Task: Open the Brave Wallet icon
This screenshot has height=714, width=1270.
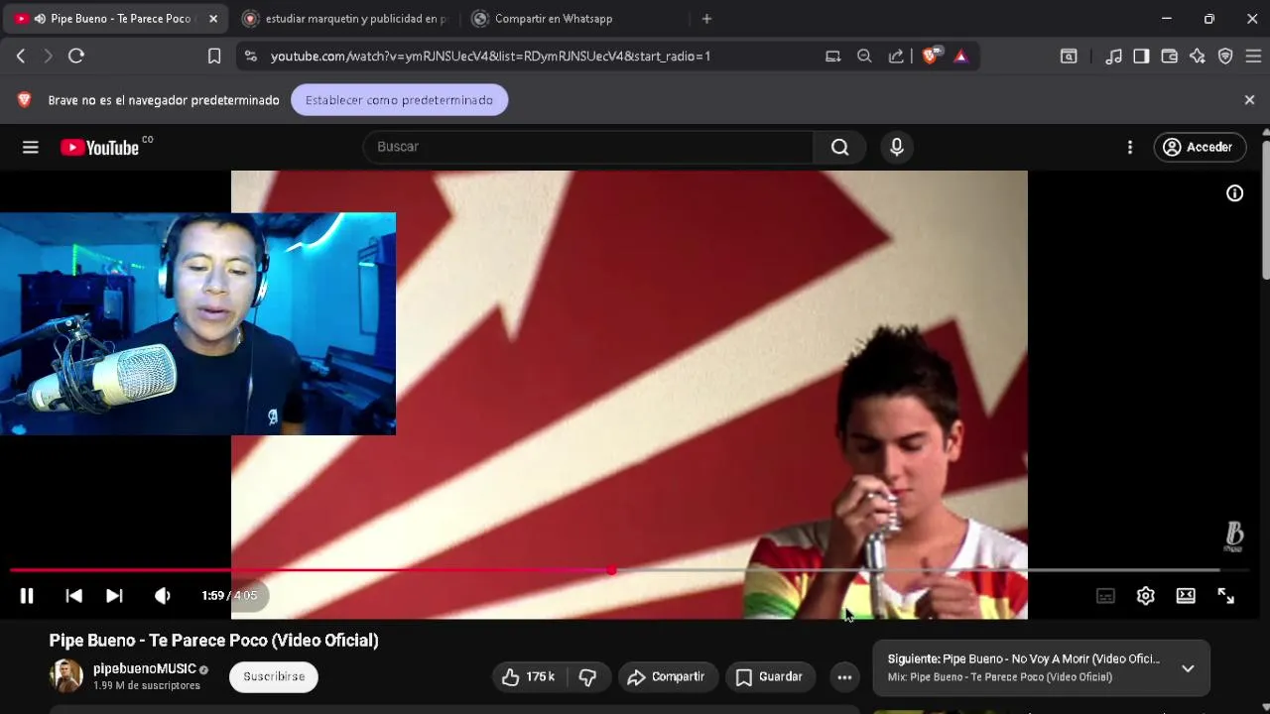Action: (1170, 57)
